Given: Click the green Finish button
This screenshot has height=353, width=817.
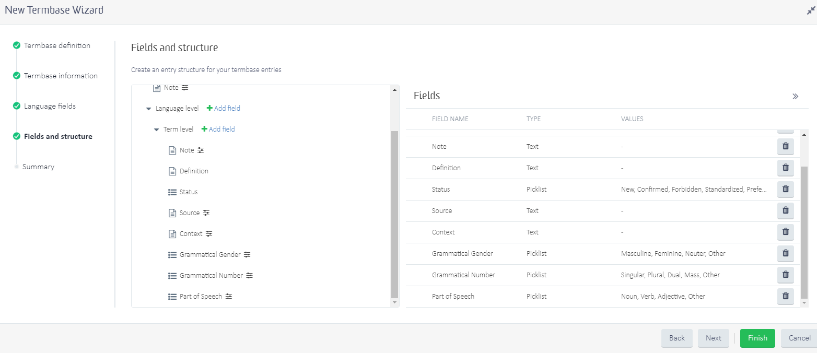Looking at the screenshot, I should click(757, 338).
